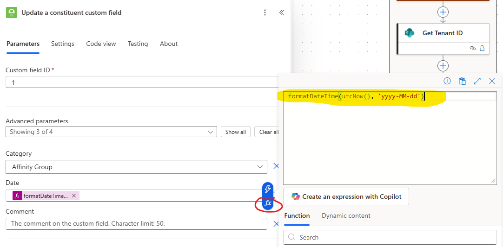Click the green constituent connector icon
Viewport: 503px width, 247px height.
[12, 13]
